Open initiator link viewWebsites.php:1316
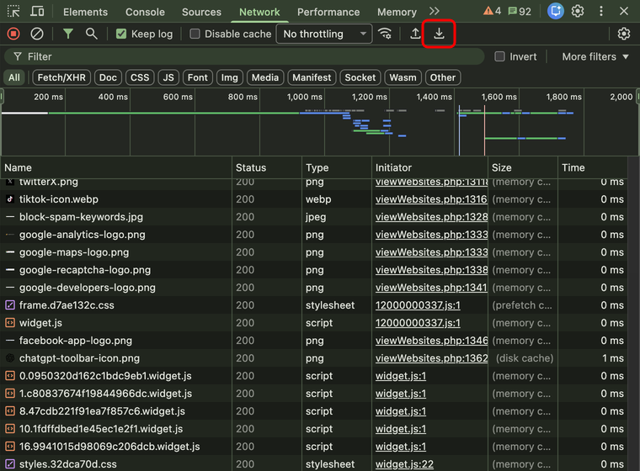 point(431,199)
